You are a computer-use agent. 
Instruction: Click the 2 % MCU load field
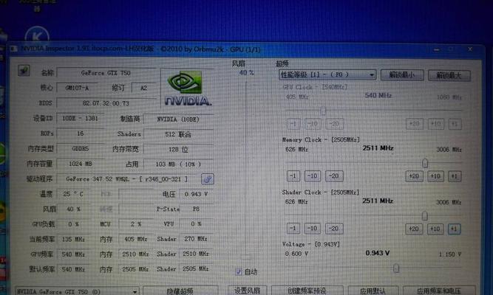click(136, 224)
